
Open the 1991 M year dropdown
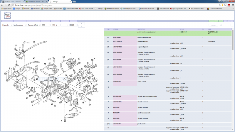pos(56,25)
